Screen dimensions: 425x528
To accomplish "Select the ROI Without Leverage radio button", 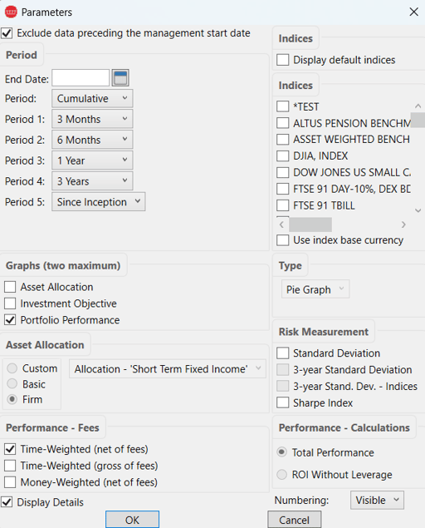I will [x=281, y=475].
